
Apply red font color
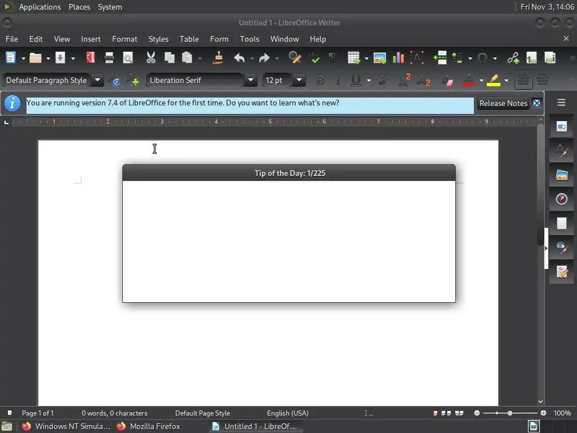[468, 80]
